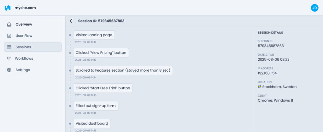Select the Clicked "Start Free Trial" event
Image resolution: width=323 pixels, height=132 pixels.
coord(103,88)
